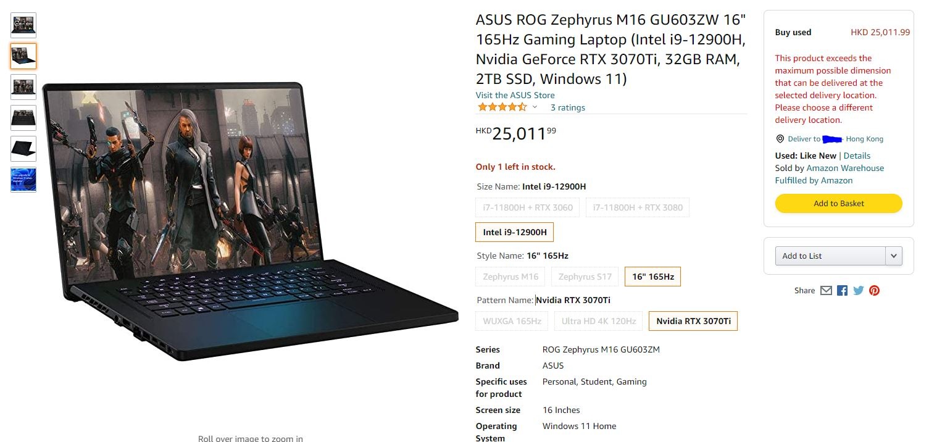929x442 pixels.
Task: Share this product via the email icon
Action: coord(826,290)
